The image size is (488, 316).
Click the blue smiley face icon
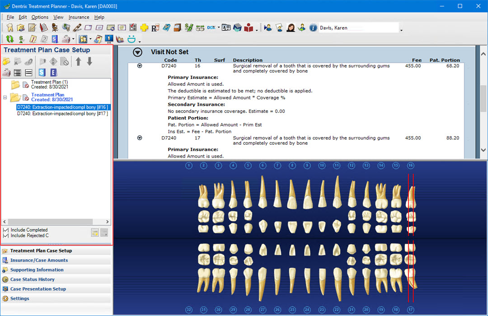pyautogui.click(x=132, y=39)
